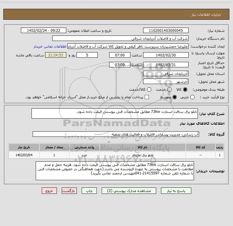Click the buyer name field شرکت آب و فاضلاب

point(120,39)
